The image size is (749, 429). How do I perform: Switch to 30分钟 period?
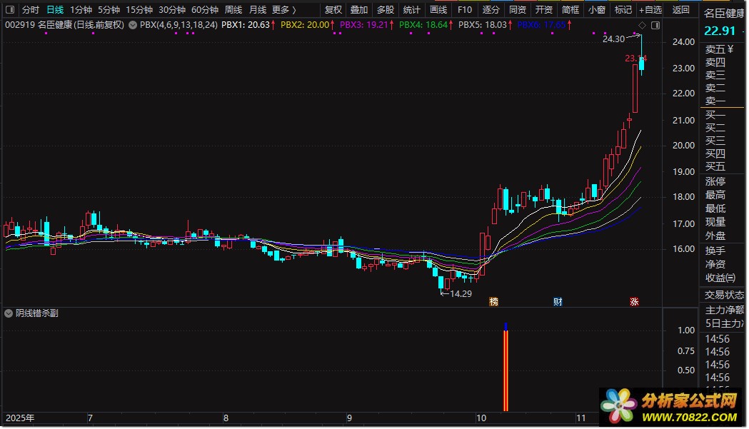pyautogui.click(x=172, y=9)
